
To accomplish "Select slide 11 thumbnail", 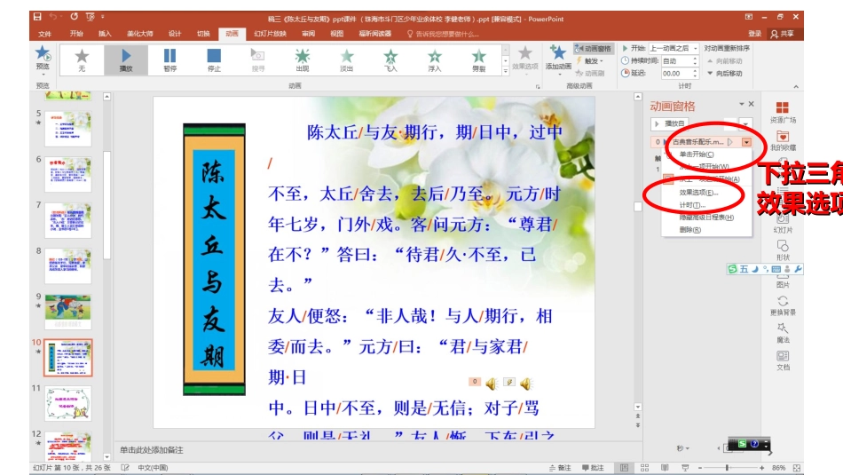I will click(x=68, y=403).
